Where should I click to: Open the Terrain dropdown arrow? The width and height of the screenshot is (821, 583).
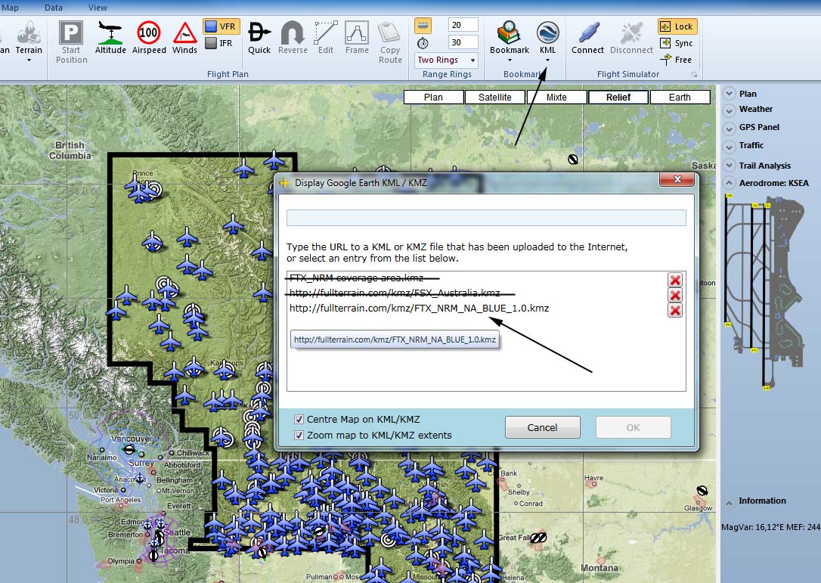coord(29,60)
